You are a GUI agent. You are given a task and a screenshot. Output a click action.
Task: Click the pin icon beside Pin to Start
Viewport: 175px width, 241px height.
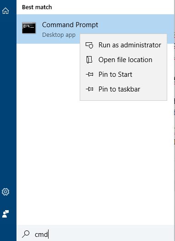[89, 75]
